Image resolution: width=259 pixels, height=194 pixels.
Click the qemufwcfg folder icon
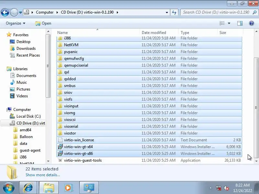pos(60,59)
